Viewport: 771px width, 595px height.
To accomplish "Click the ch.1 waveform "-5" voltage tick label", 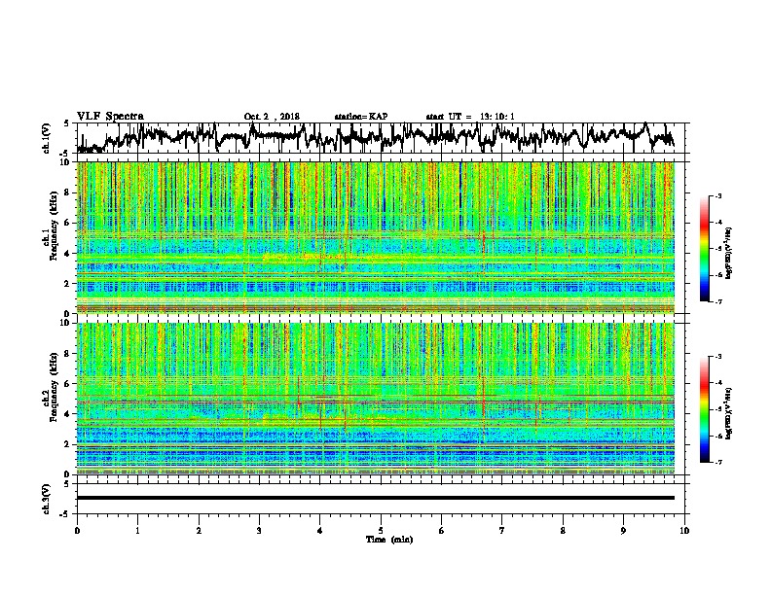I will (65, 154).
